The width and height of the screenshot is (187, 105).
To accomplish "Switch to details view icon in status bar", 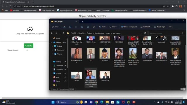I will pos(181,89).
